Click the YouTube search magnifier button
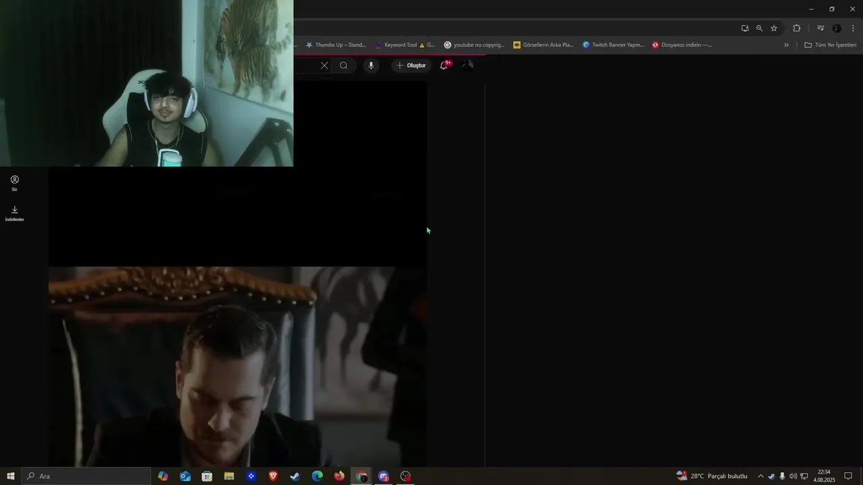The image size is (863, 485). pos(344,65)
